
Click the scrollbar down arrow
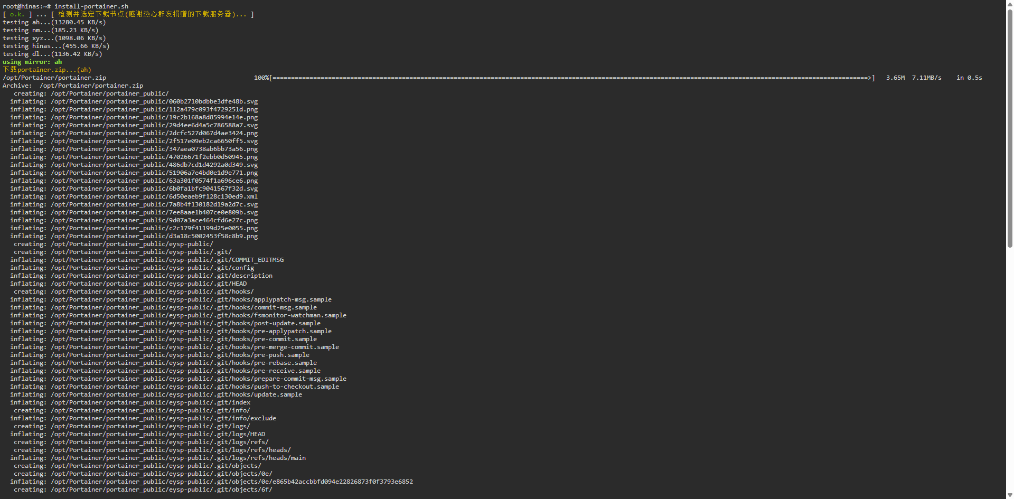click(1010, 495)
